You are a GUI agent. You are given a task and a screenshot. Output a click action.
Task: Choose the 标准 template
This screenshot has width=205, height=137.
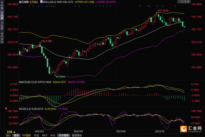point(37,136)
